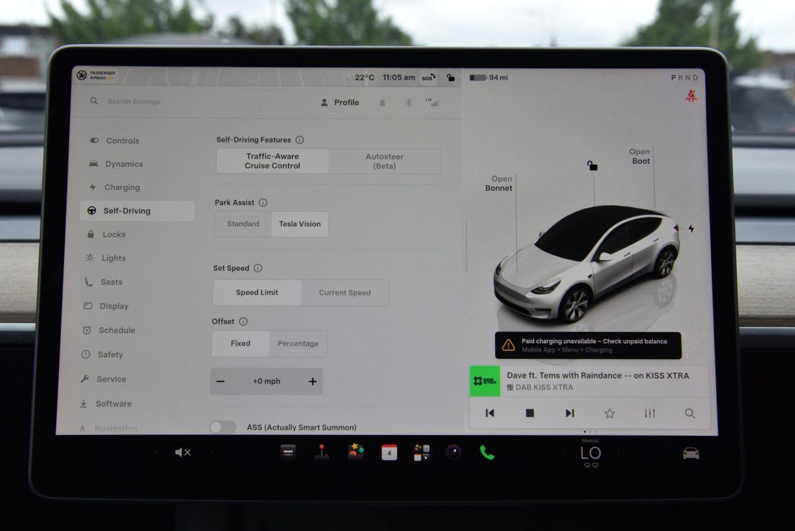Tap the battery range 94 mi indicator
Image resolution: width=795 pixels, height=531 pixels.
[x=489, y=78]
